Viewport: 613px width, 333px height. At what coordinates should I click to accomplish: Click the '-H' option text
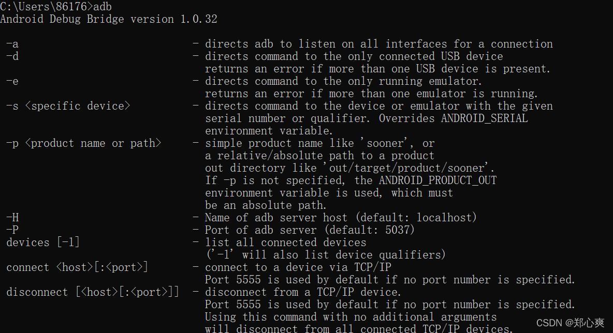pos(12,218)
